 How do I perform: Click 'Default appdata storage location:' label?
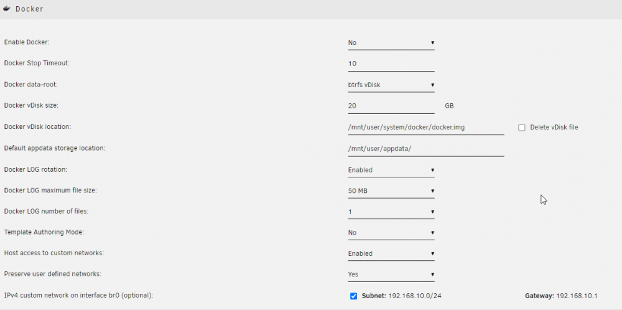(54, 148)
